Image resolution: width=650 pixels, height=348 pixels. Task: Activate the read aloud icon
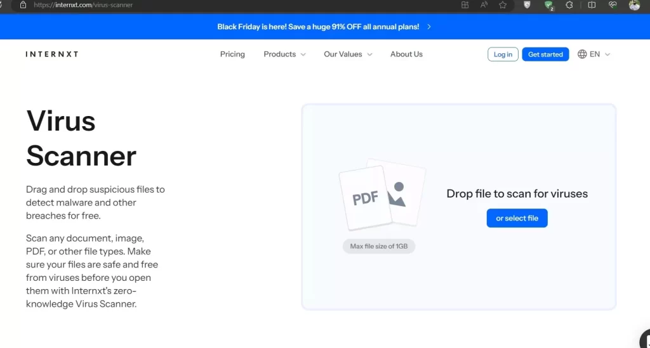point(484,5)
